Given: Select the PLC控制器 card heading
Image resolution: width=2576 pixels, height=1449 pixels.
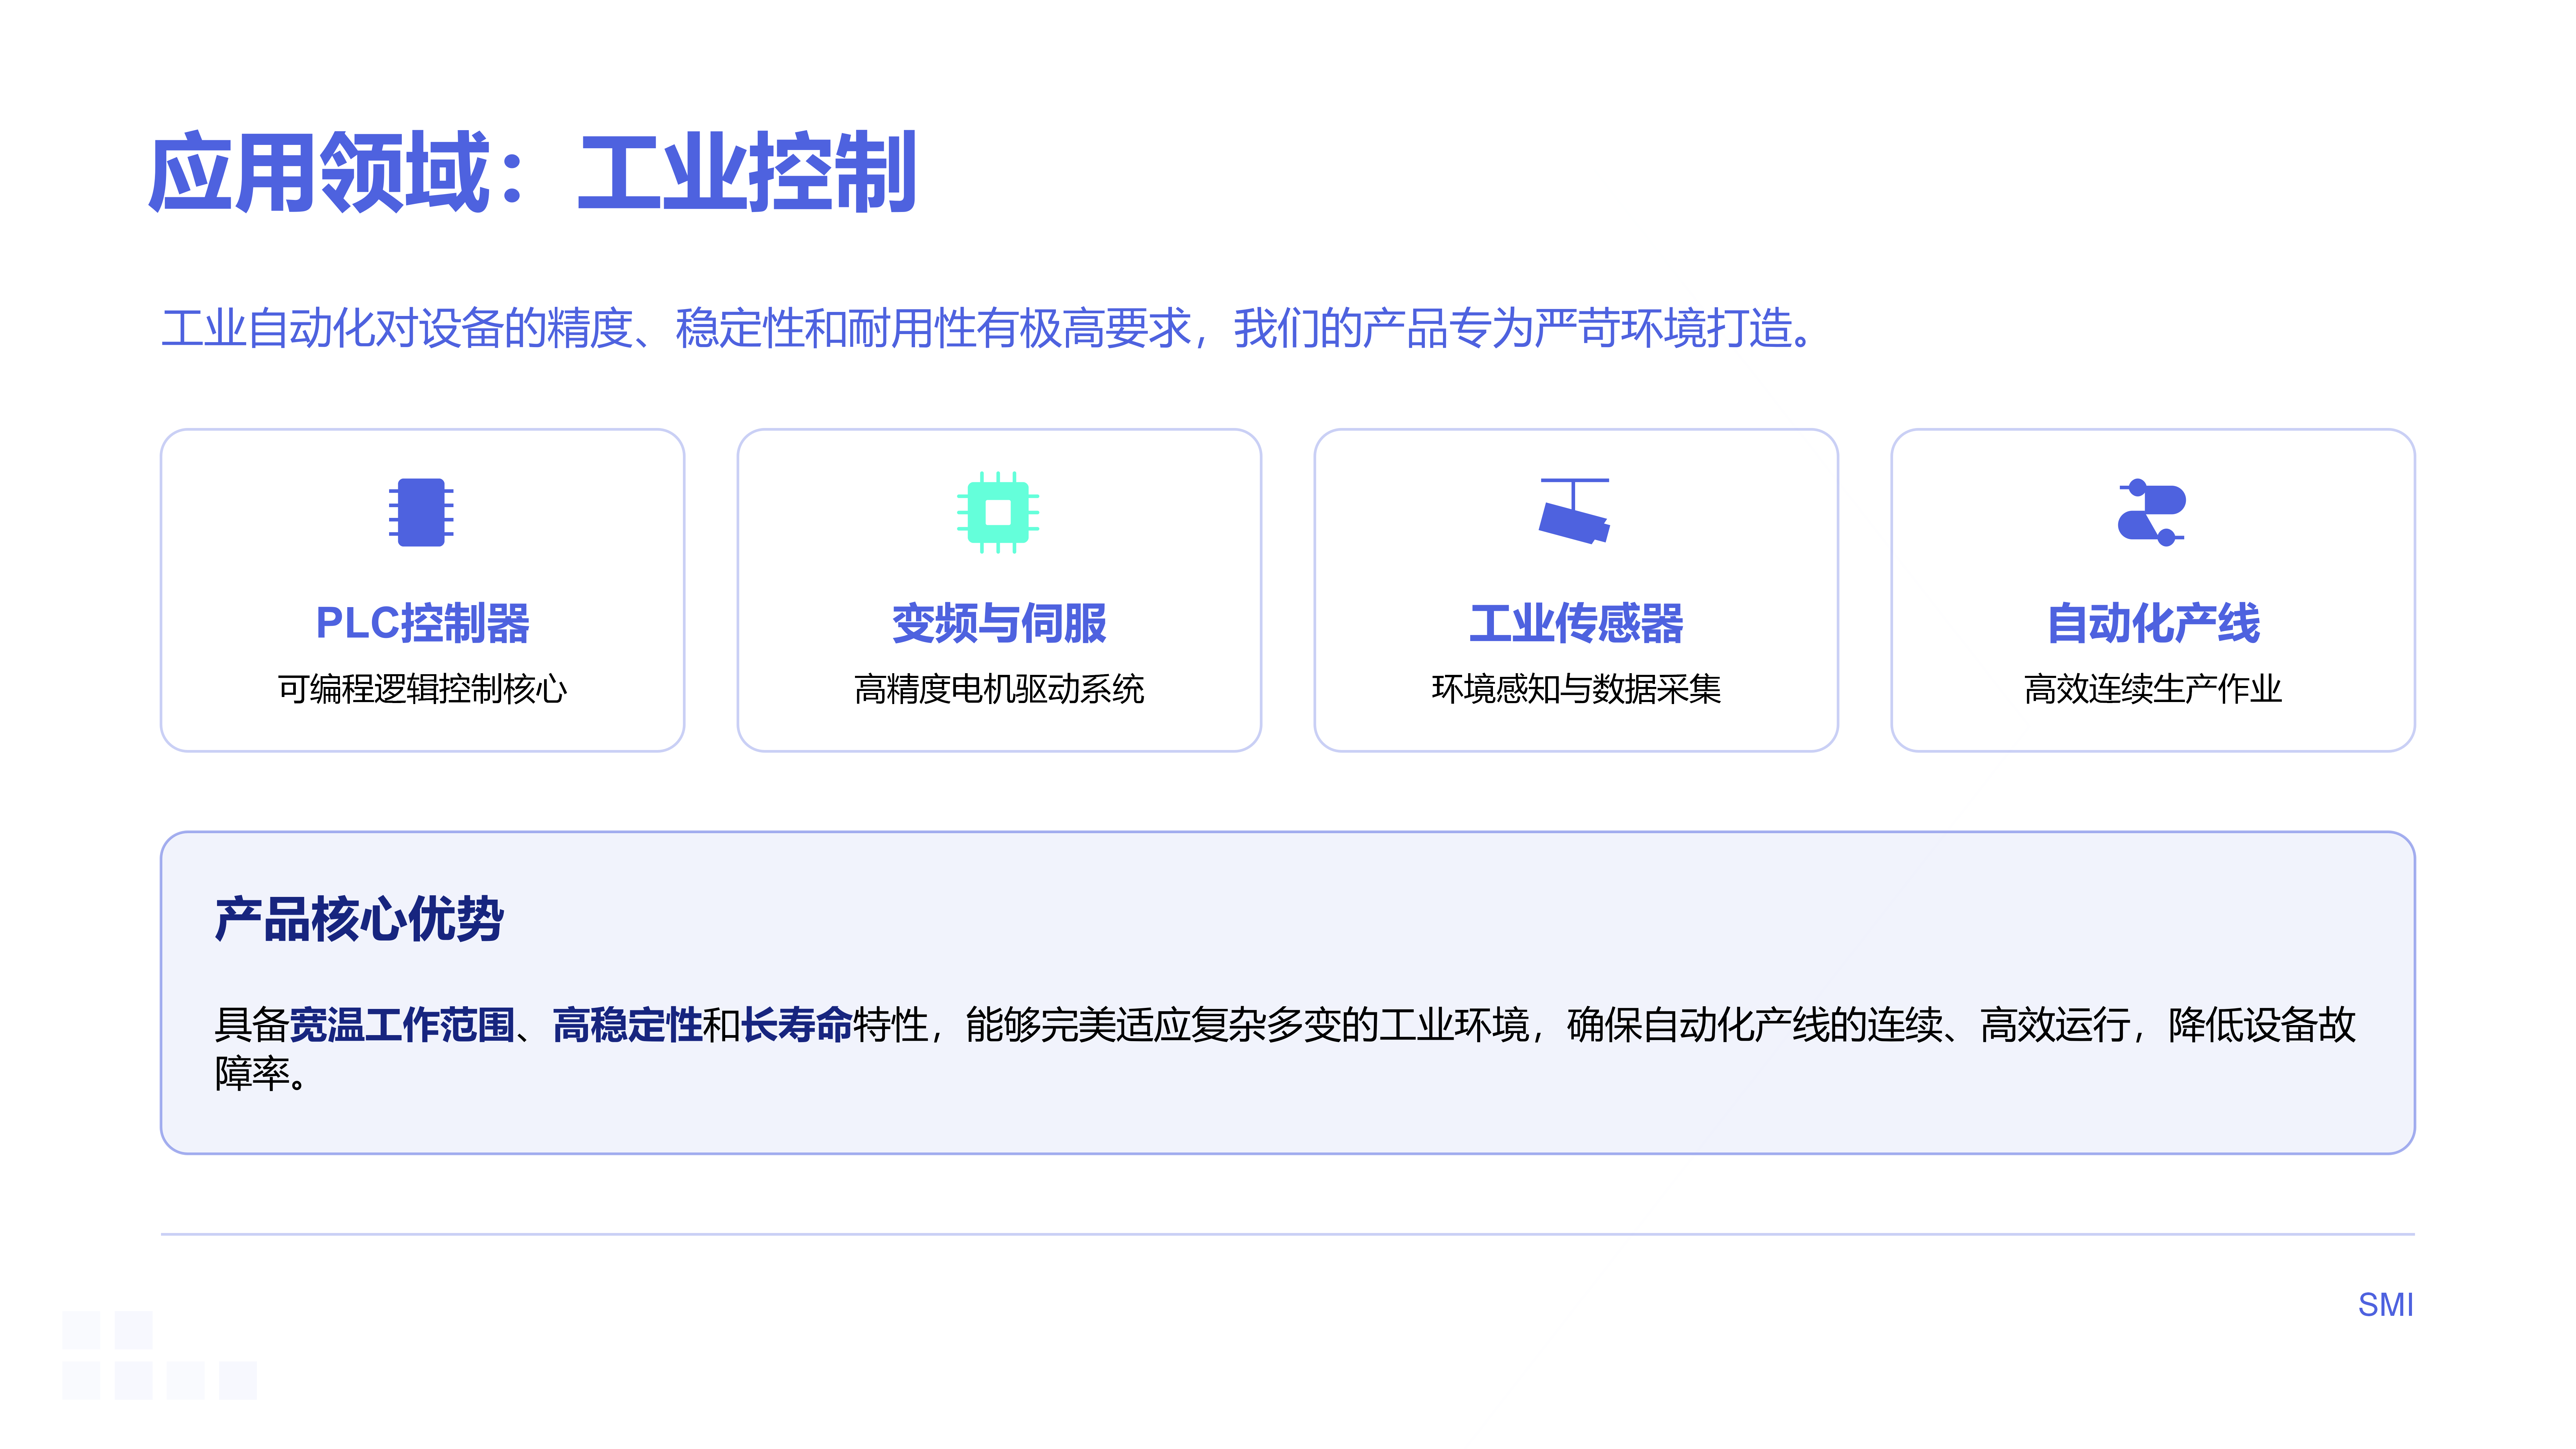Looking at the screenshot, I should point(422,623).
